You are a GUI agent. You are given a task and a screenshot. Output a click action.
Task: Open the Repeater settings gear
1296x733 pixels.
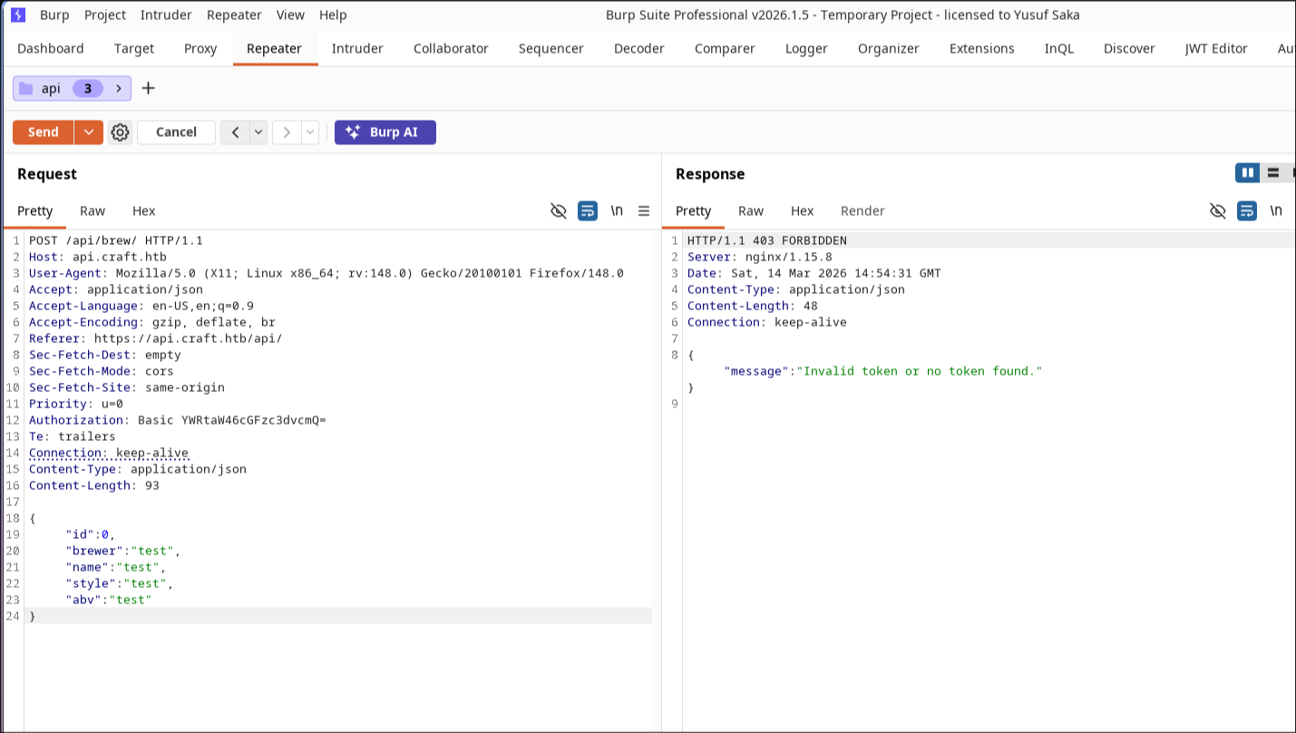(120, 132)
